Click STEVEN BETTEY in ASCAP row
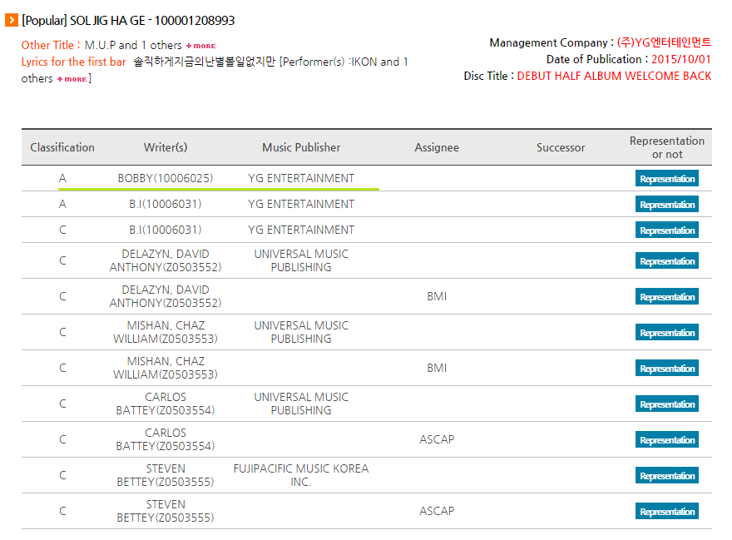The height and width of the screenshot is (540, 732). click(166, 511)
